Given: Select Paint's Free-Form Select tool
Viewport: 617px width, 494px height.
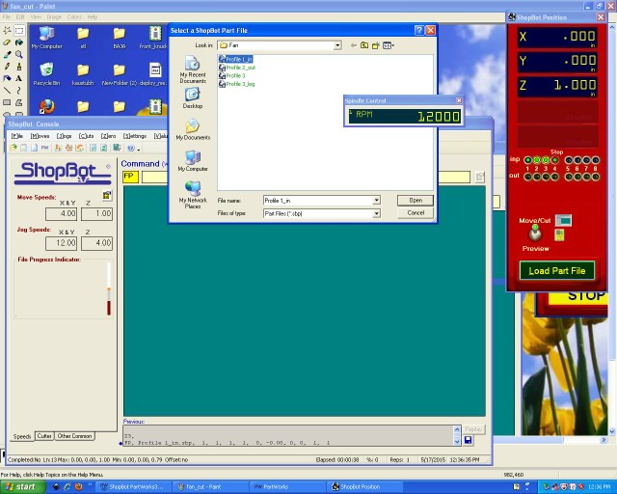Looking at the screenshot, I should 7,30.
